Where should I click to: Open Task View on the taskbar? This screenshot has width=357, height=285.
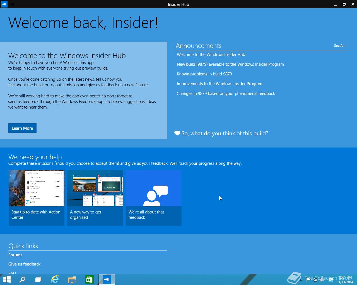[x=38, y=279]
